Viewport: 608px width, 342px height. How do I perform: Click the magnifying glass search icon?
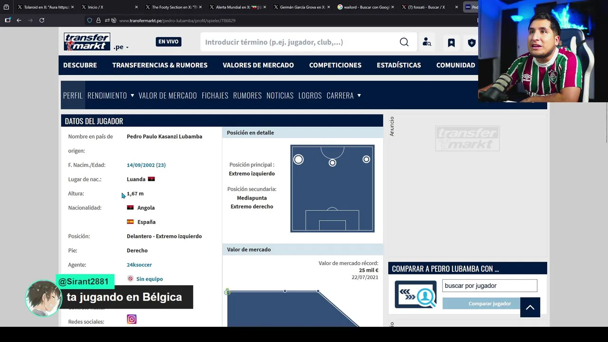coord(404,42)
